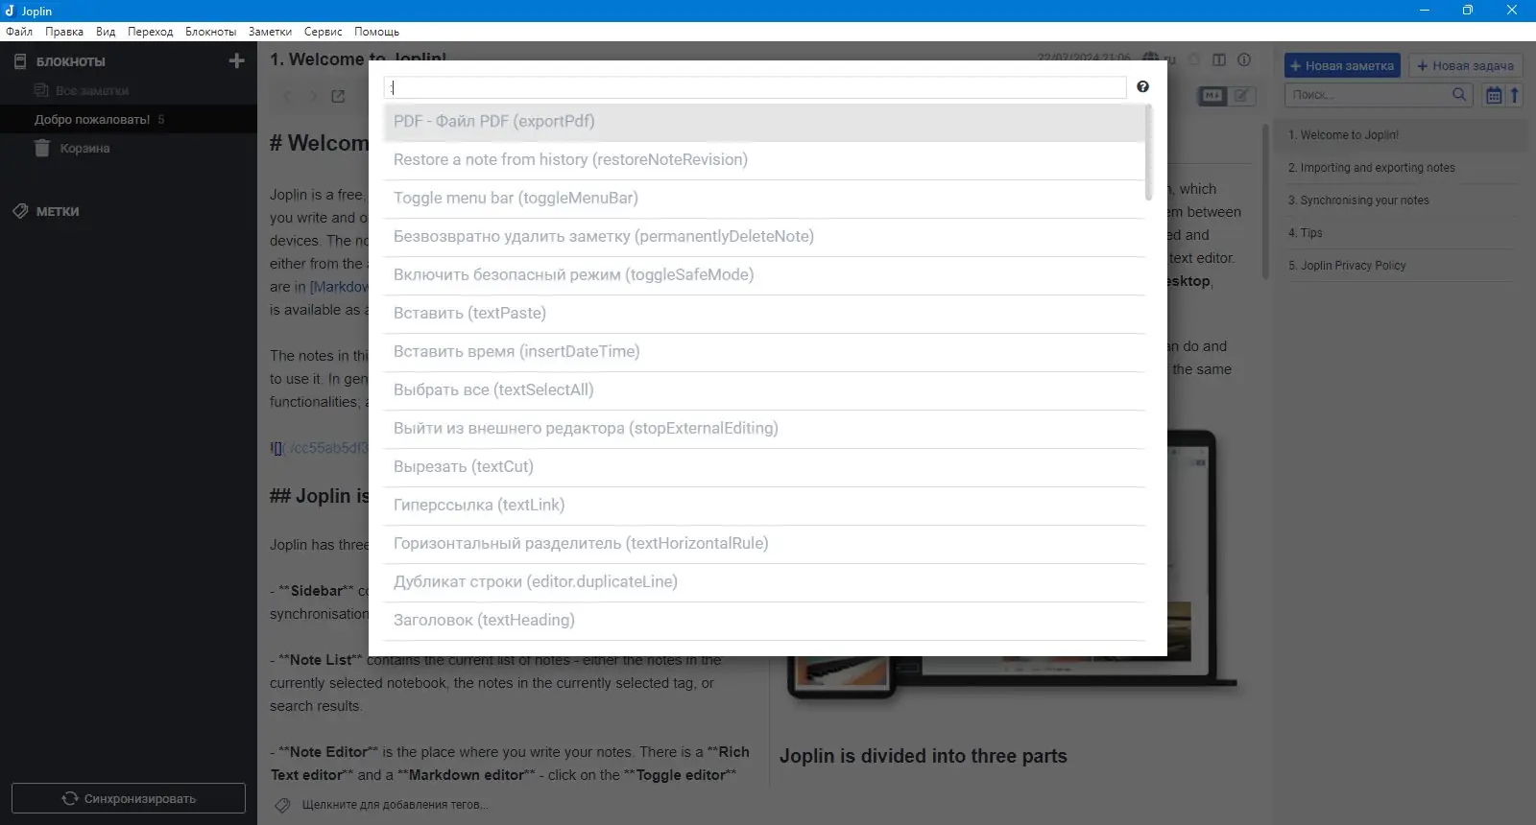The image size is (1536, 825).
Task: Switch to the Markdown editor toggle
Action: click(x=1212, y=96)
